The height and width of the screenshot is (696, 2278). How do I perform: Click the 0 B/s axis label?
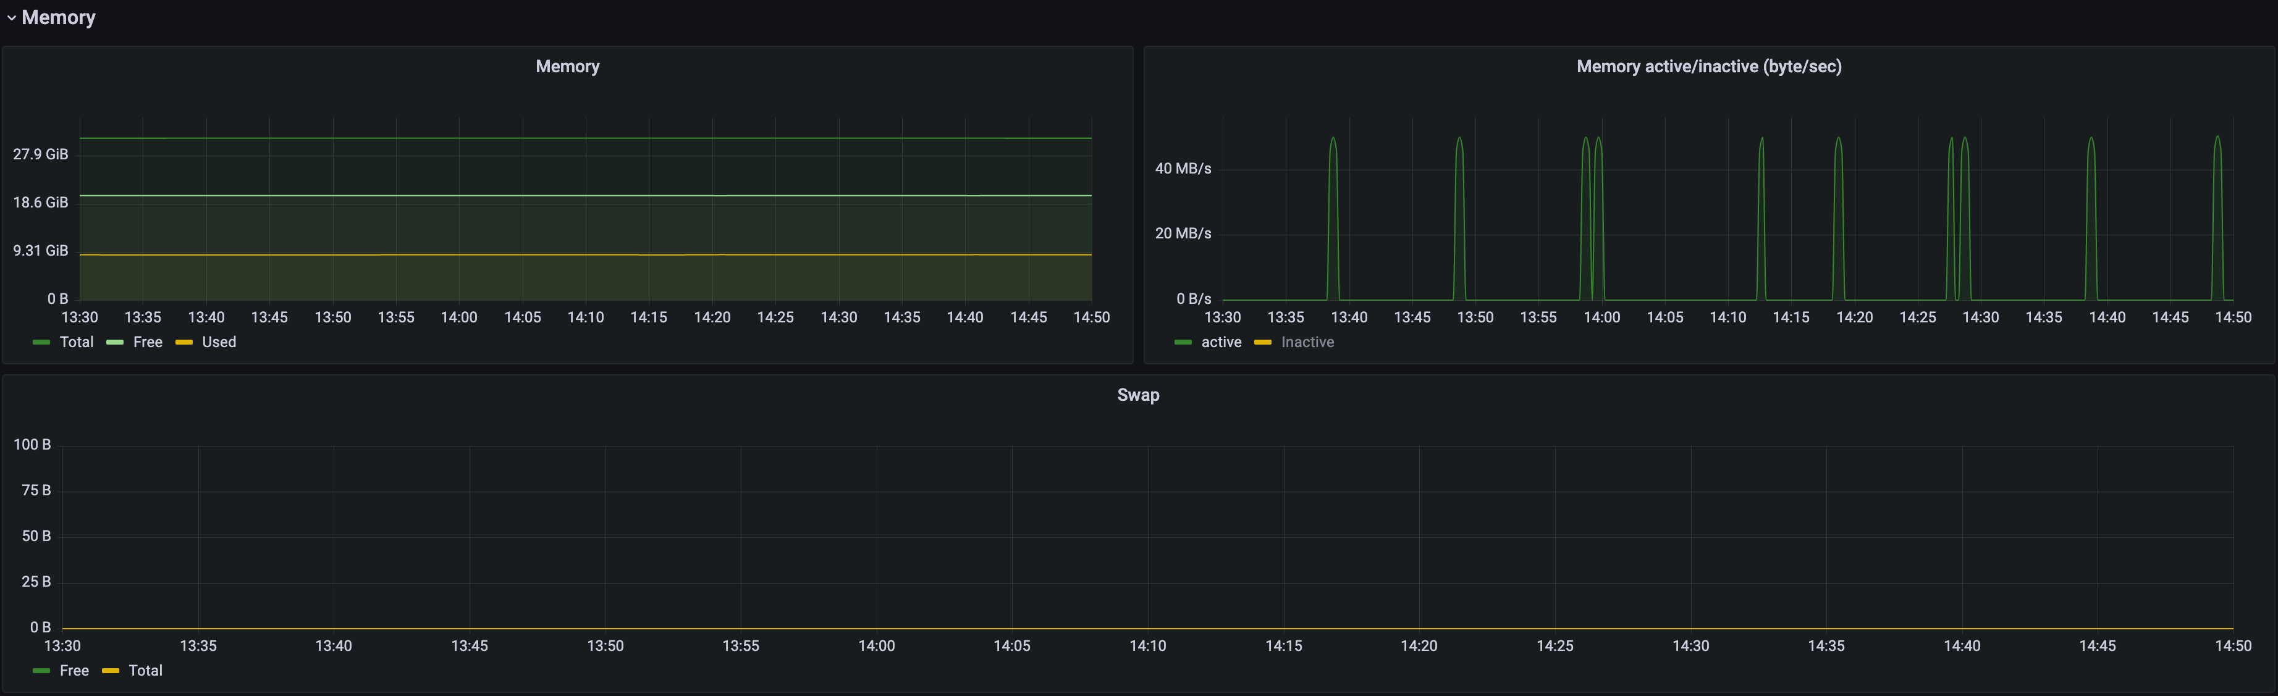[x=1194, y=299]
